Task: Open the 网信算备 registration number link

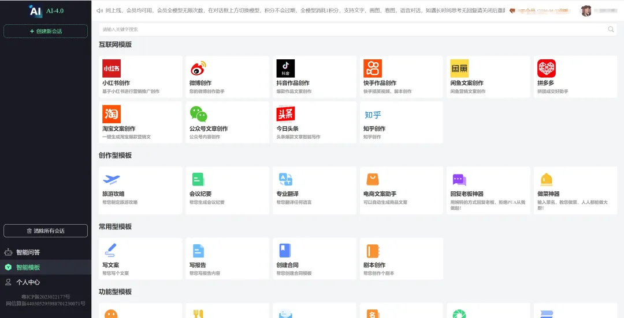Action: coord(46,304)
